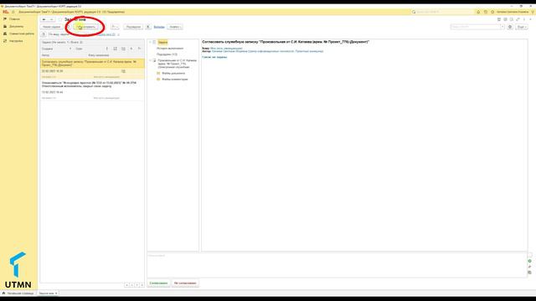Open the search field history dropdown arrow
The width and height of the screenshot is (536, 301).
[x=502, y=27]
